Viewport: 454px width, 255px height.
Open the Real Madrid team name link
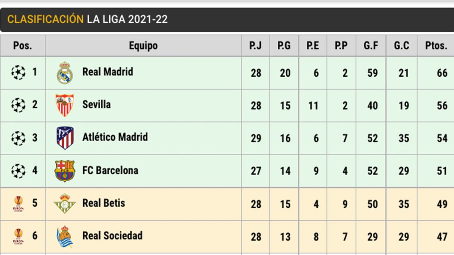tap(108, 72)
